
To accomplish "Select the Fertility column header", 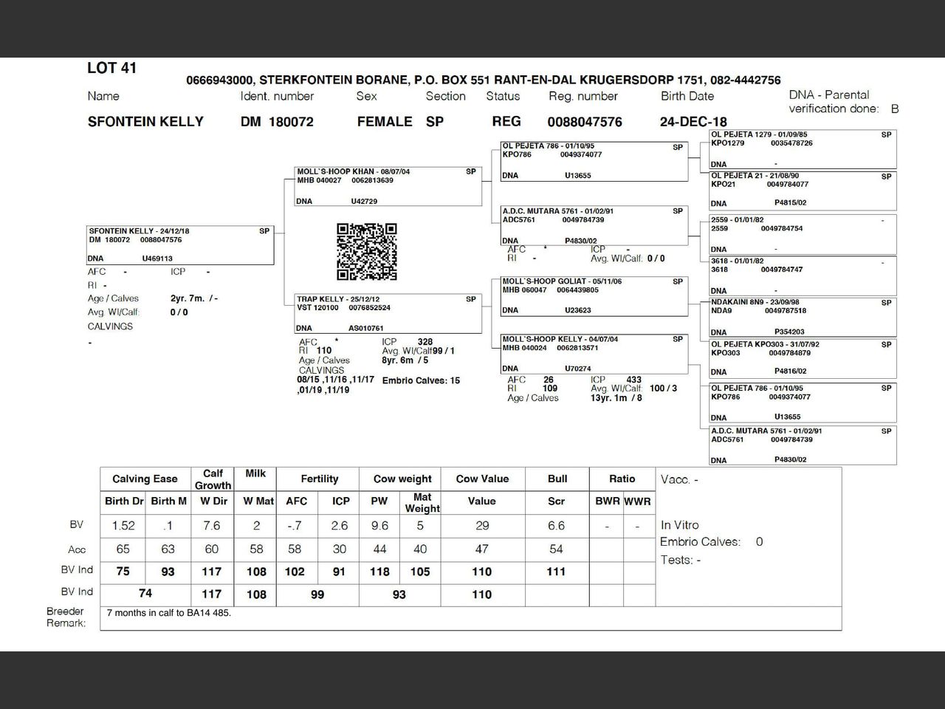I will click(x=319, y=479).
